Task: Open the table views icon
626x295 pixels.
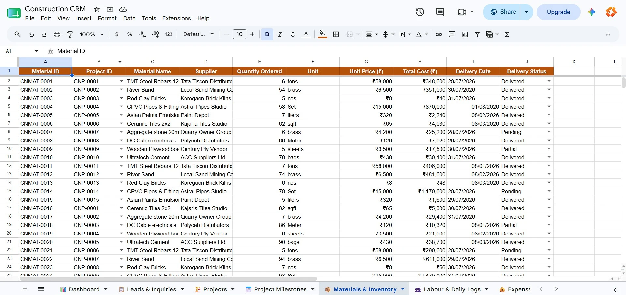Action: 490,34
